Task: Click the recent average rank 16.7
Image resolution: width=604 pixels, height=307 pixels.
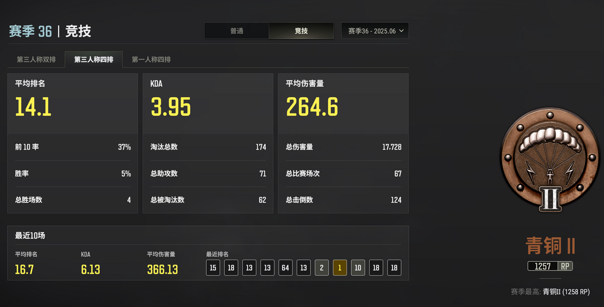Action: point(24,270)
